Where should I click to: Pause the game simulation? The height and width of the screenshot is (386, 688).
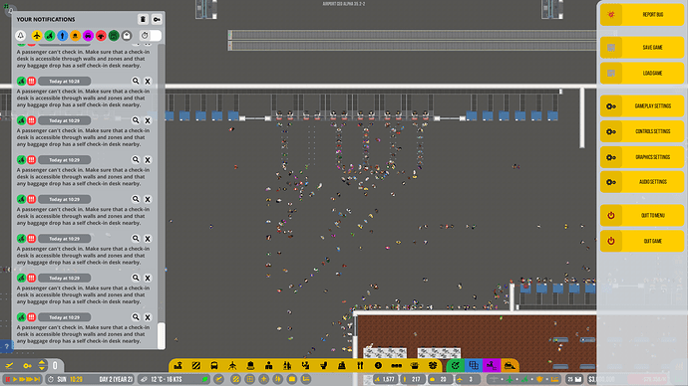pyautogui.click(x=7, y=379)
